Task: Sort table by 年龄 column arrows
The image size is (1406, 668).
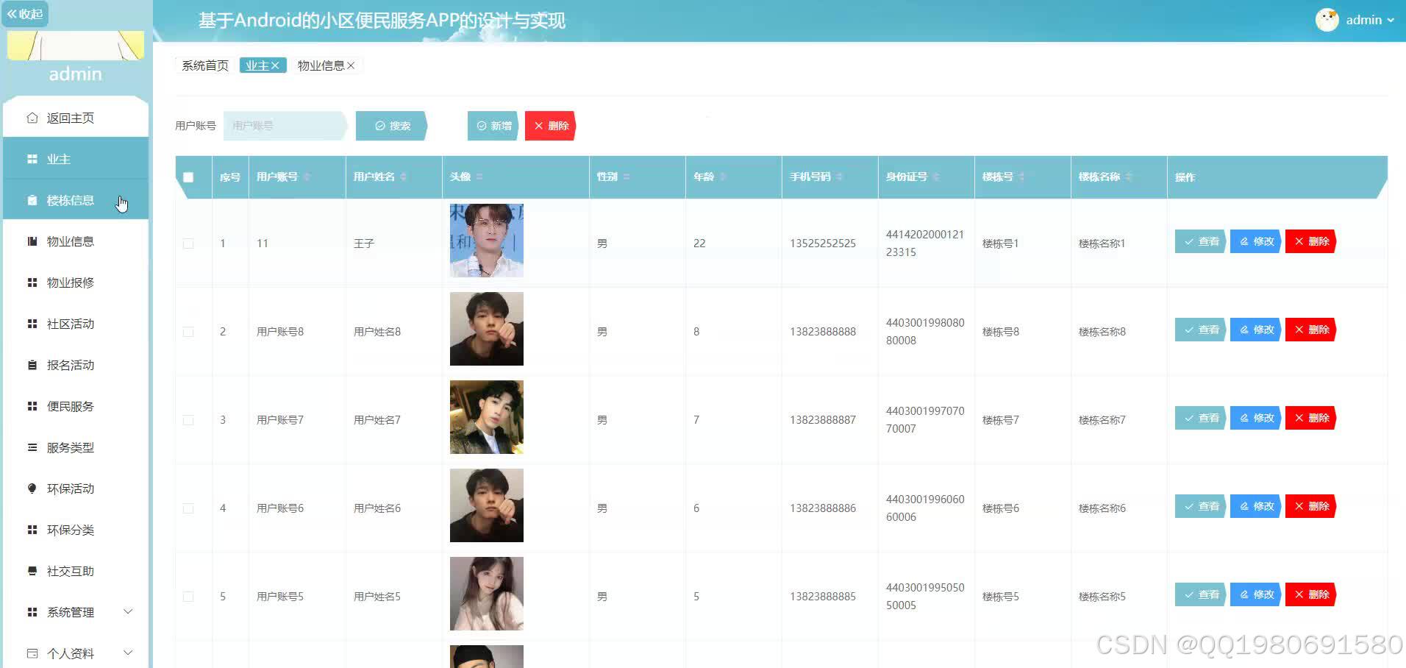Action: tap(722, 177)
